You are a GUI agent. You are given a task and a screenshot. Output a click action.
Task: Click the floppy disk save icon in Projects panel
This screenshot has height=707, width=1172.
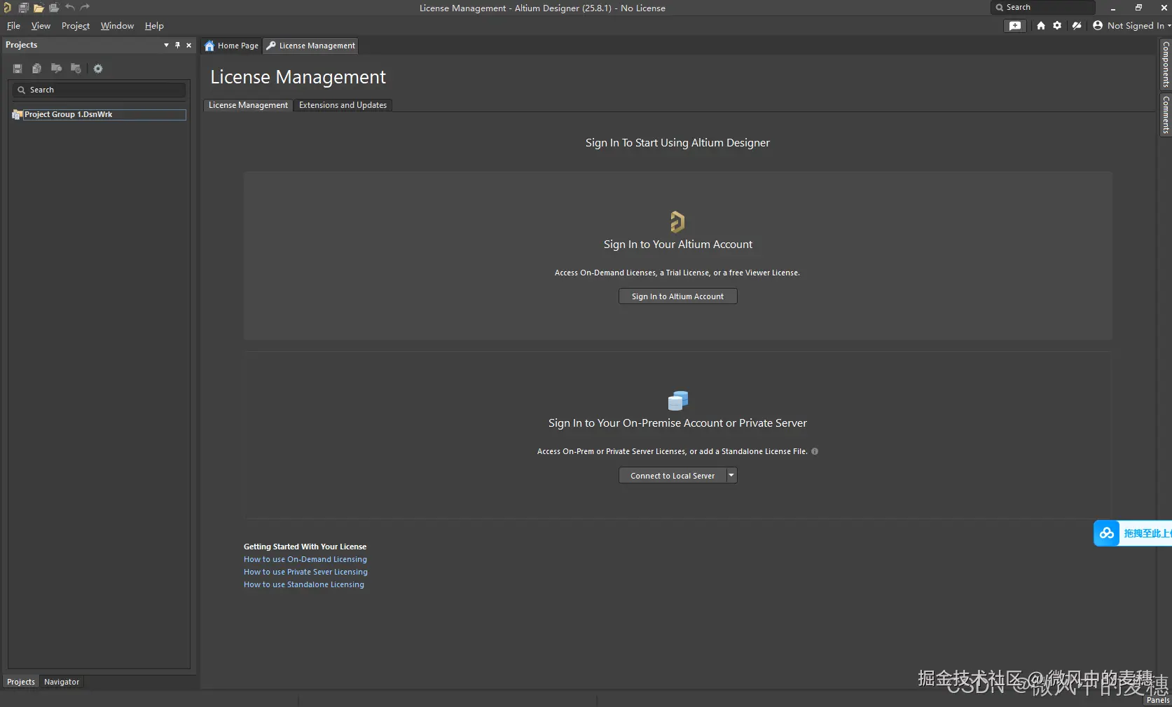tap(18, 69)
